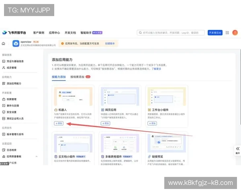Open 权限管理 in sidebar
This screenshot has width=241, height=193.
pos(11,99)
